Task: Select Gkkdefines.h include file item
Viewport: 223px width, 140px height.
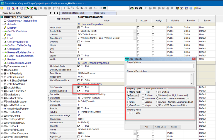Action: [22, 21]
